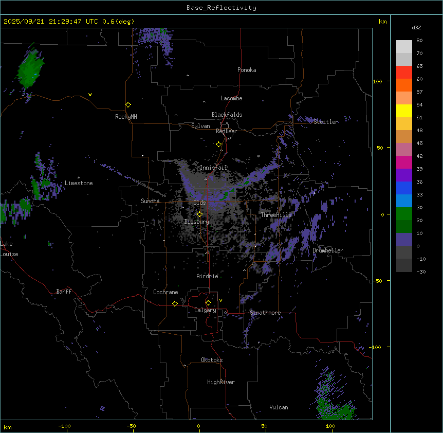Click the Innisfail town label
This screenshot has height=433, width=443.
click(213, 168)
